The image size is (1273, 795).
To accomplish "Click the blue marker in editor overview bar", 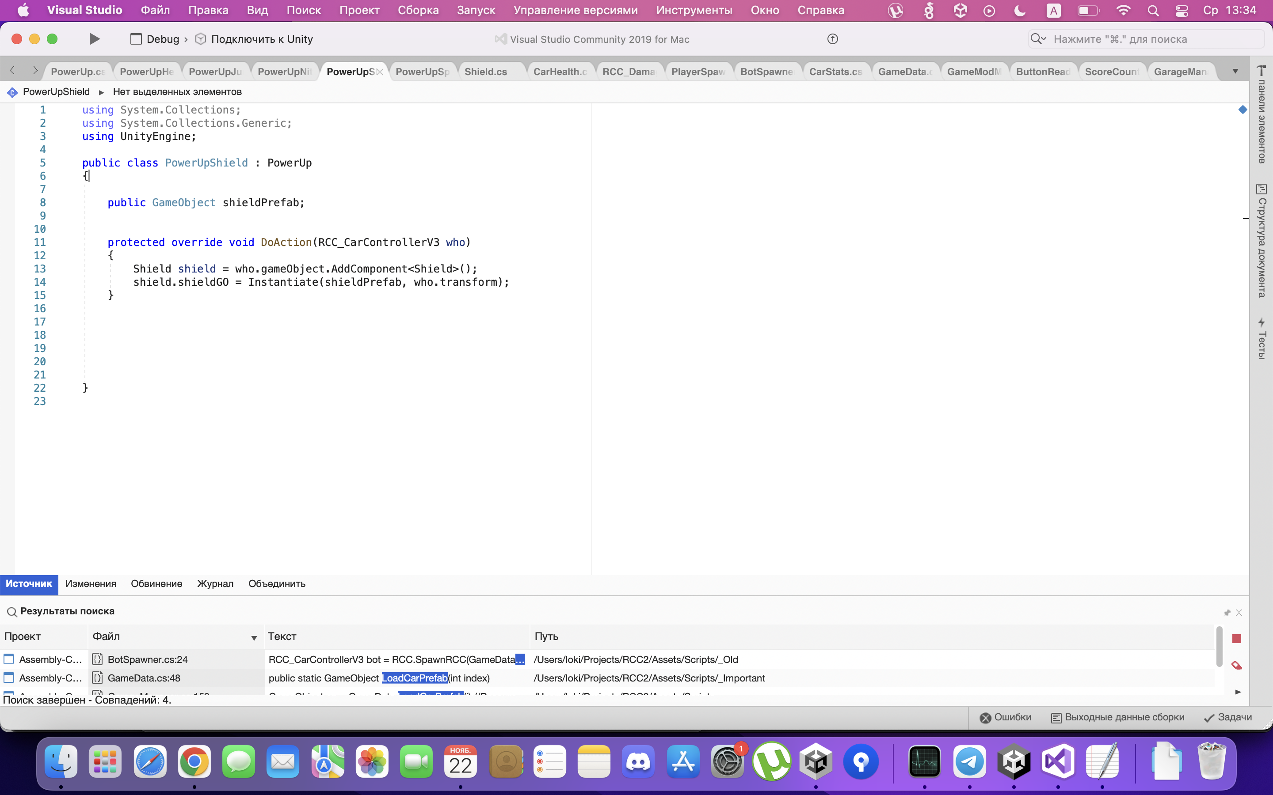I will pos(1243,110).
